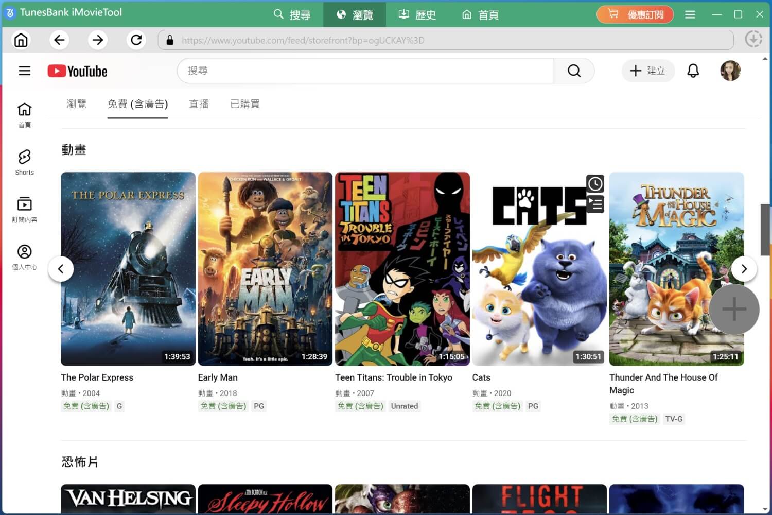The image size is (772, 515).
Task: Click the floating gray plus button
Action: pos(734,310)
